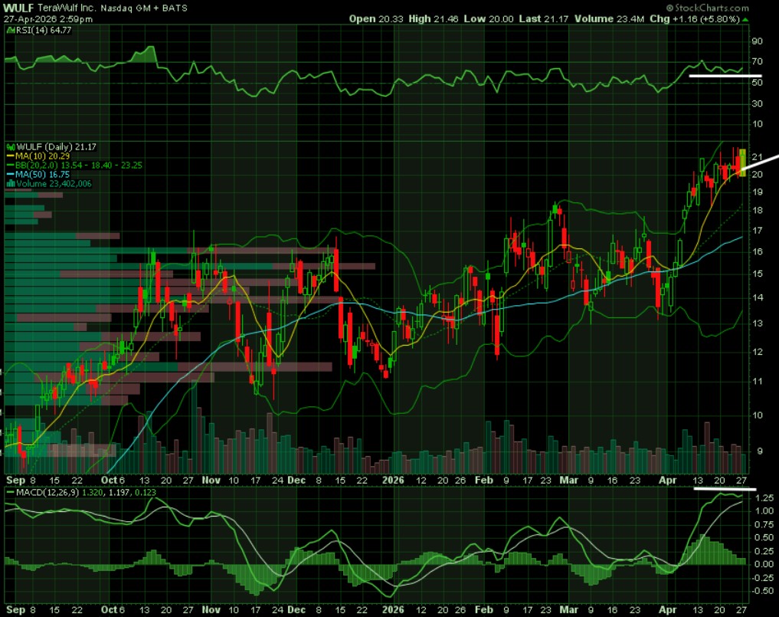Click the Chg +1.16 (+5.80%) reading
779x617 pixels.
pos(695,19)
